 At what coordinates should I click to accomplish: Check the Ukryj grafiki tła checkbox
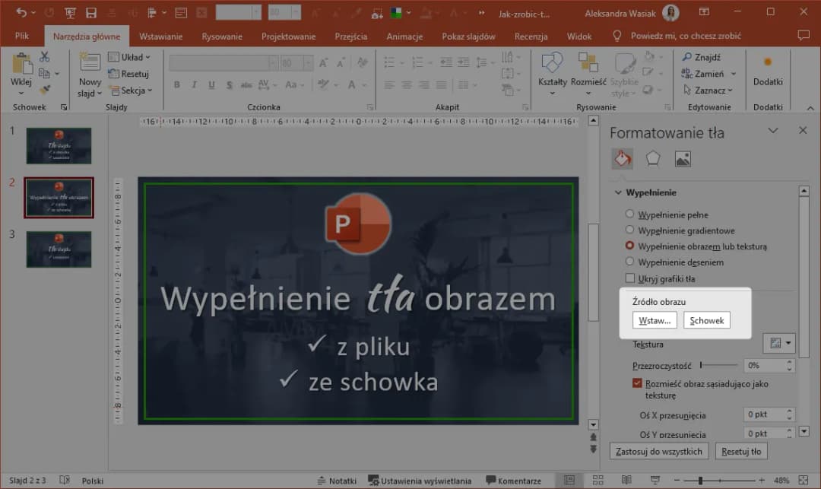pyautogui.click(x=629, y=279)
